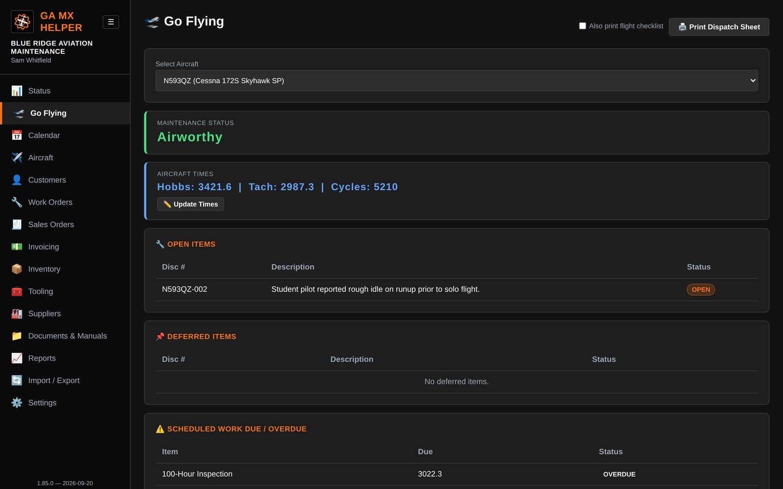Open the Inventory menu item
This screenshot has height=489, width=783.
point(65,269)
